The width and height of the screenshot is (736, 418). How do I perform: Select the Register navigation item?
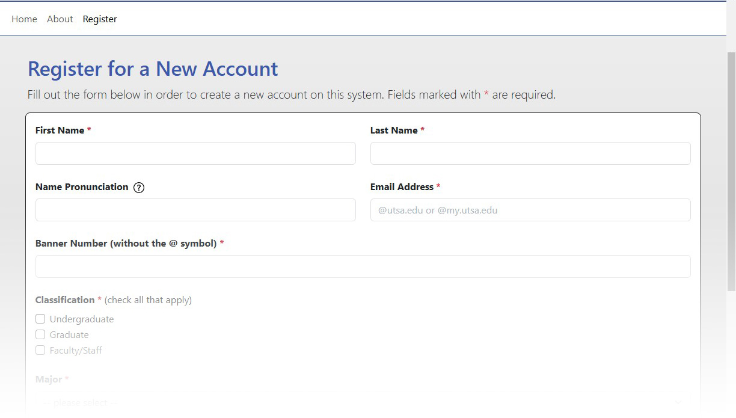[100, 19]
